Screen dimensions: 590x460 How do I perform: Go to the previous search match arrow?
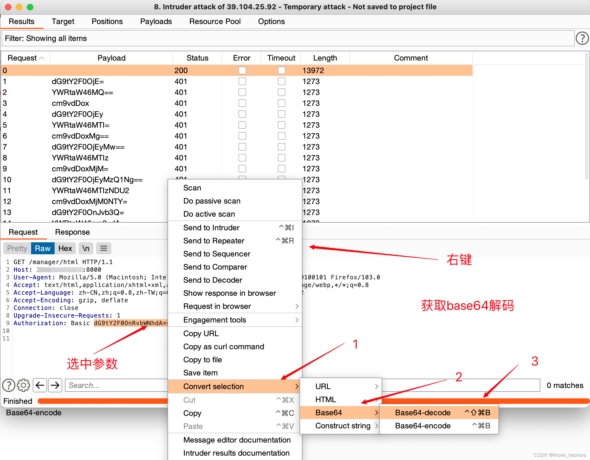[x=40, y=385]
